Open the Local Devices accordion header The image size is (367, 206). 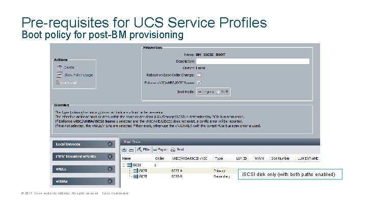pos(84,144)
